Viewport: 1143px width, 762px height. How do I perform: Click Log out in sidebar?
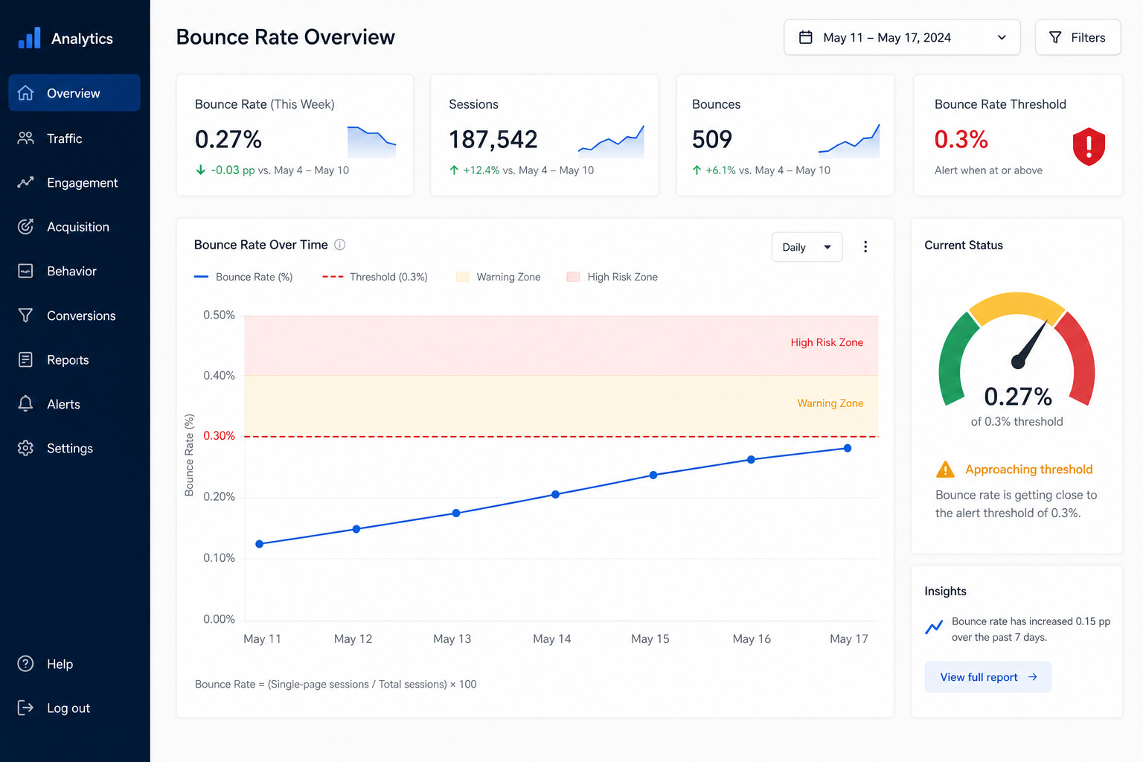(x=74, y=708)
